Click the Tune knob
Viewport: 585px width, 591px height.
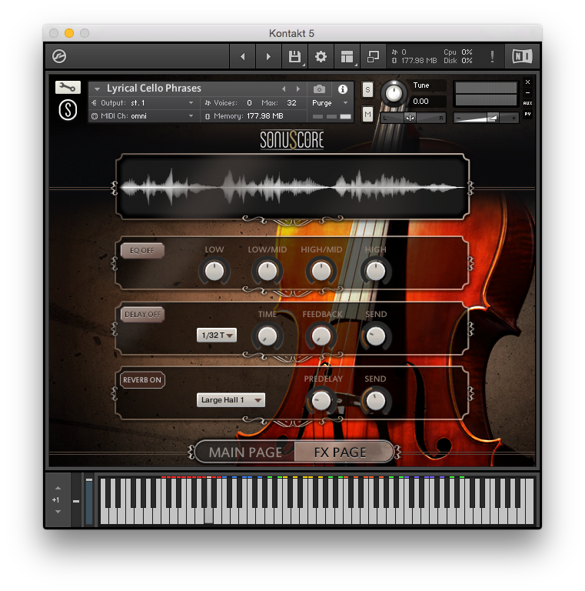pyautogui.click(x=394, y=93)
